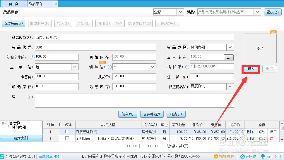
Task: Check the box for 示例商品 row
Action: click(67, 138)
